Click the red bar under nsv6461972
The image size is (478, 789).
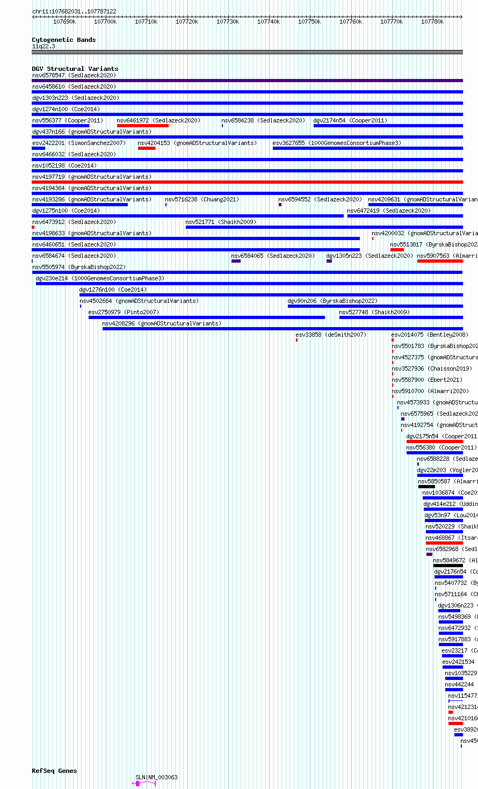click(143, 126)
